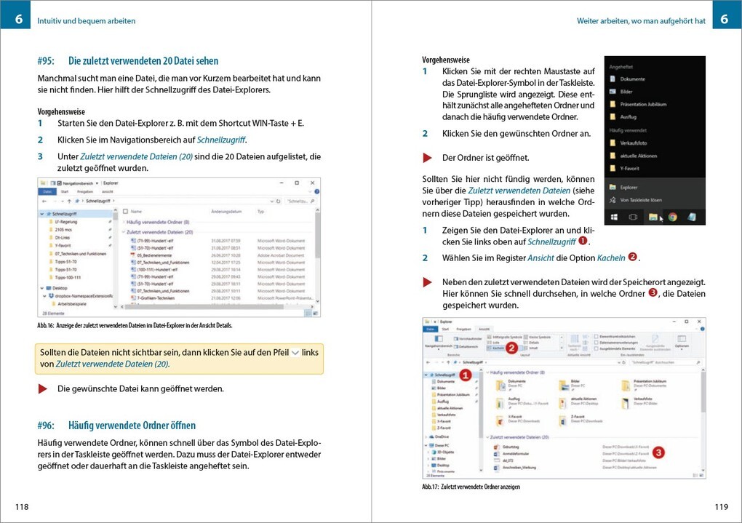The height and width of the screenshot is (523, 742).
Task: Click the help icon in the Abb.17 Explorer window
Action: (702, 329)
